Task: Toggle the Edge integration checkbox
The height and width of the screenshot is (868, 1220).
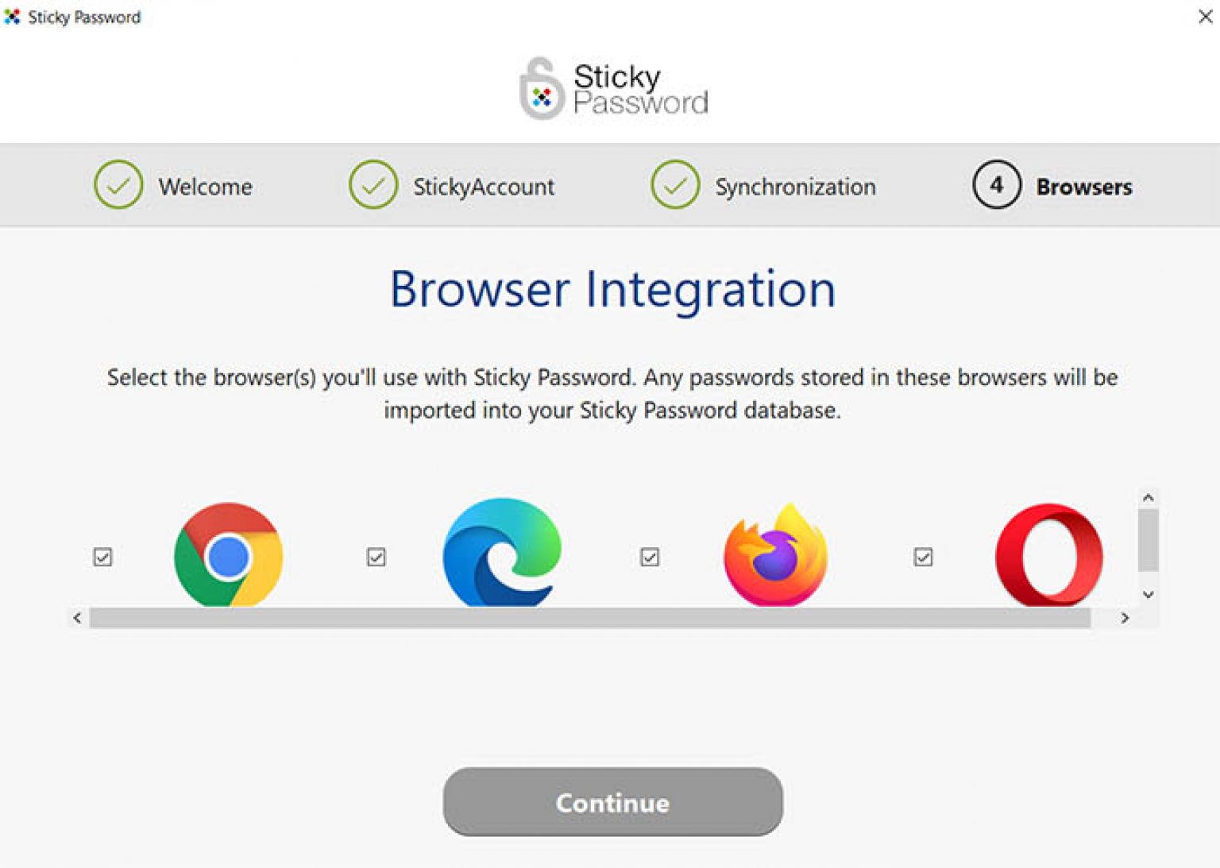Action: coord(375,557)
